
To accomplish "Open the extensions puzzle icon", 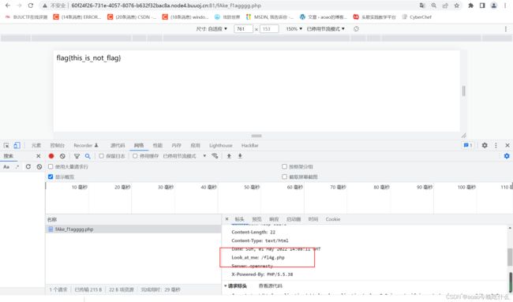I will click(x=471, y=6).
